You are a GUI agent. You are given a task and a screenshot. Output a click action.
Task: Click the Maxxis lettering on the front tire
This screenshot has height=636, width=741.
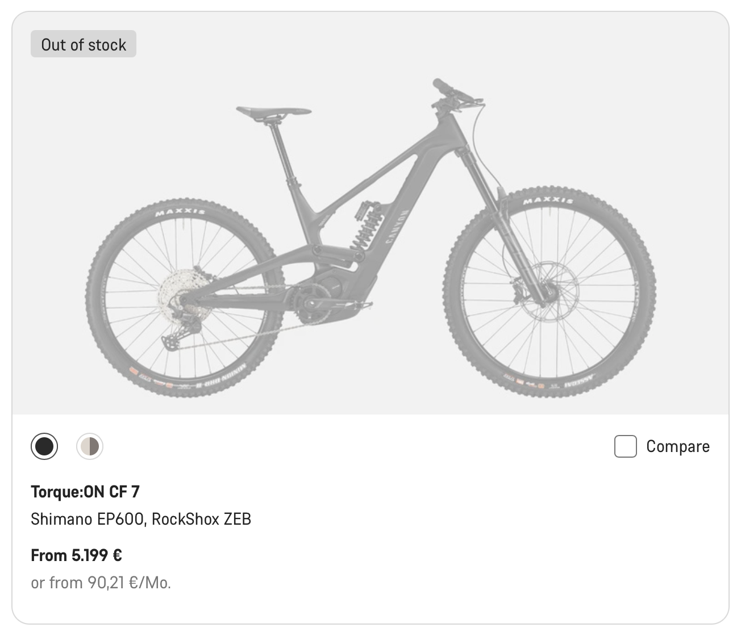tap(548, 201)
